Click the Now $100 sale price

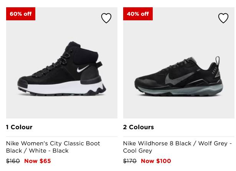pyautogui.click(x=156, y=161)
